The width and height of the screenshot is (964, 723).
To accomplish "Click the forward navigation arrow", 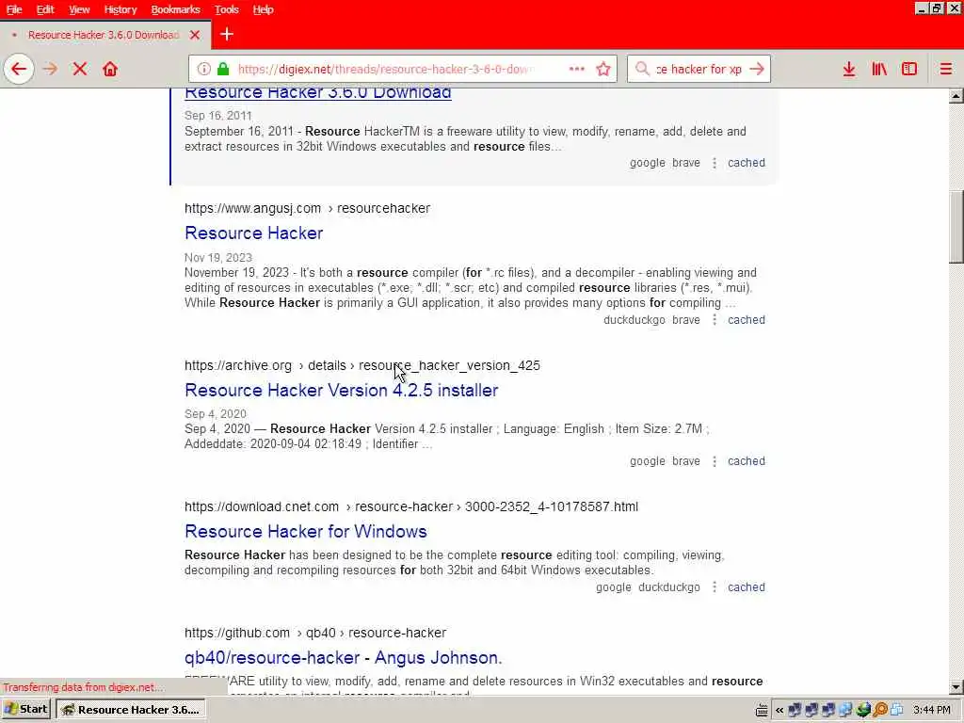I will click(51, 69).
